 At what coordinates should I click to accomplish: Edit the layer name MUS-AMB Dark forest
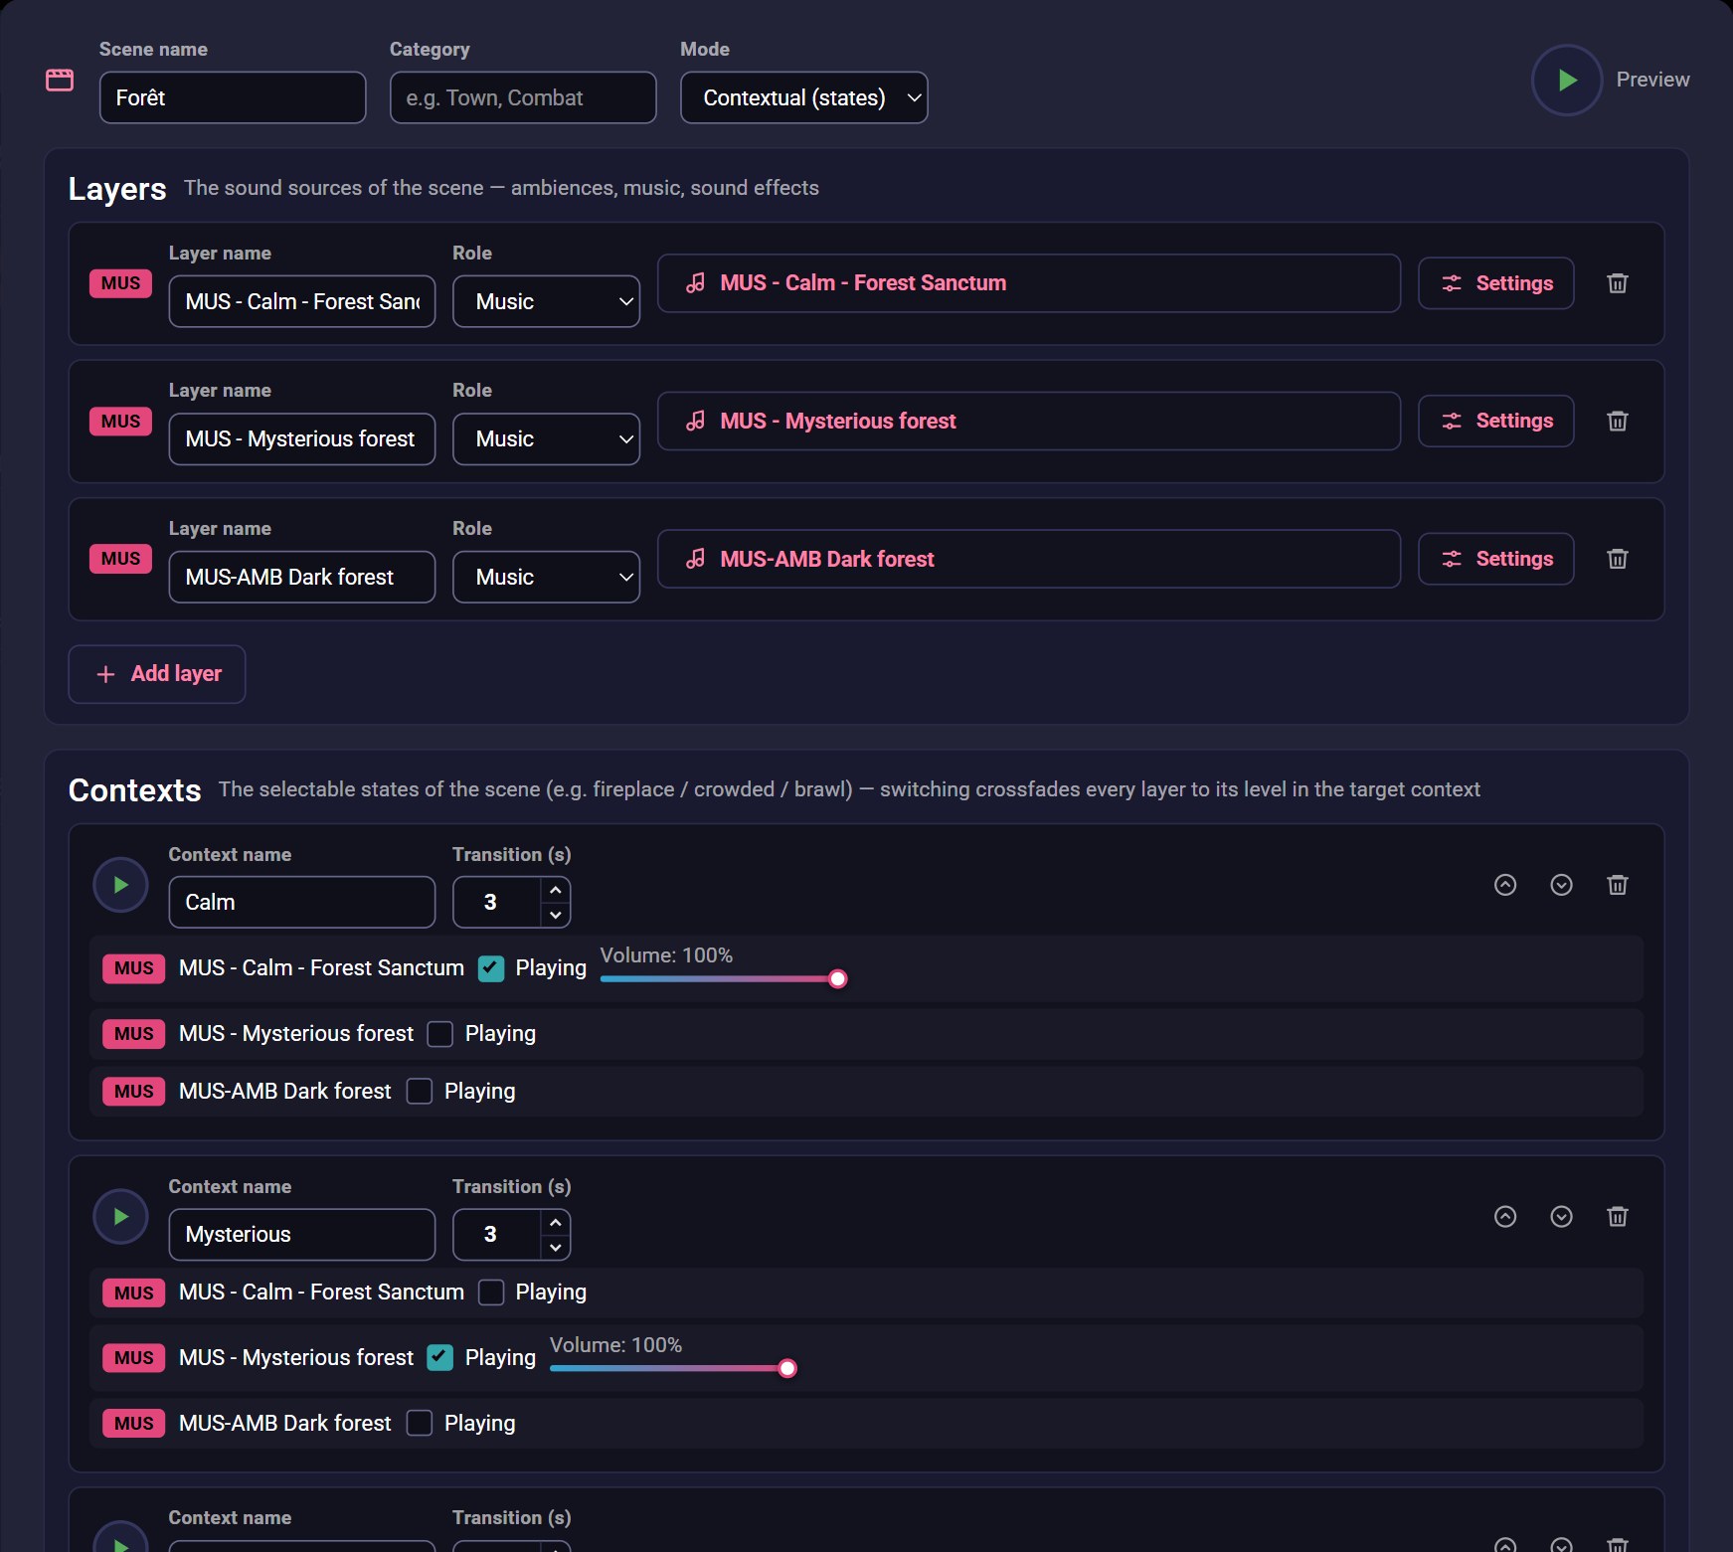[302, 577]
